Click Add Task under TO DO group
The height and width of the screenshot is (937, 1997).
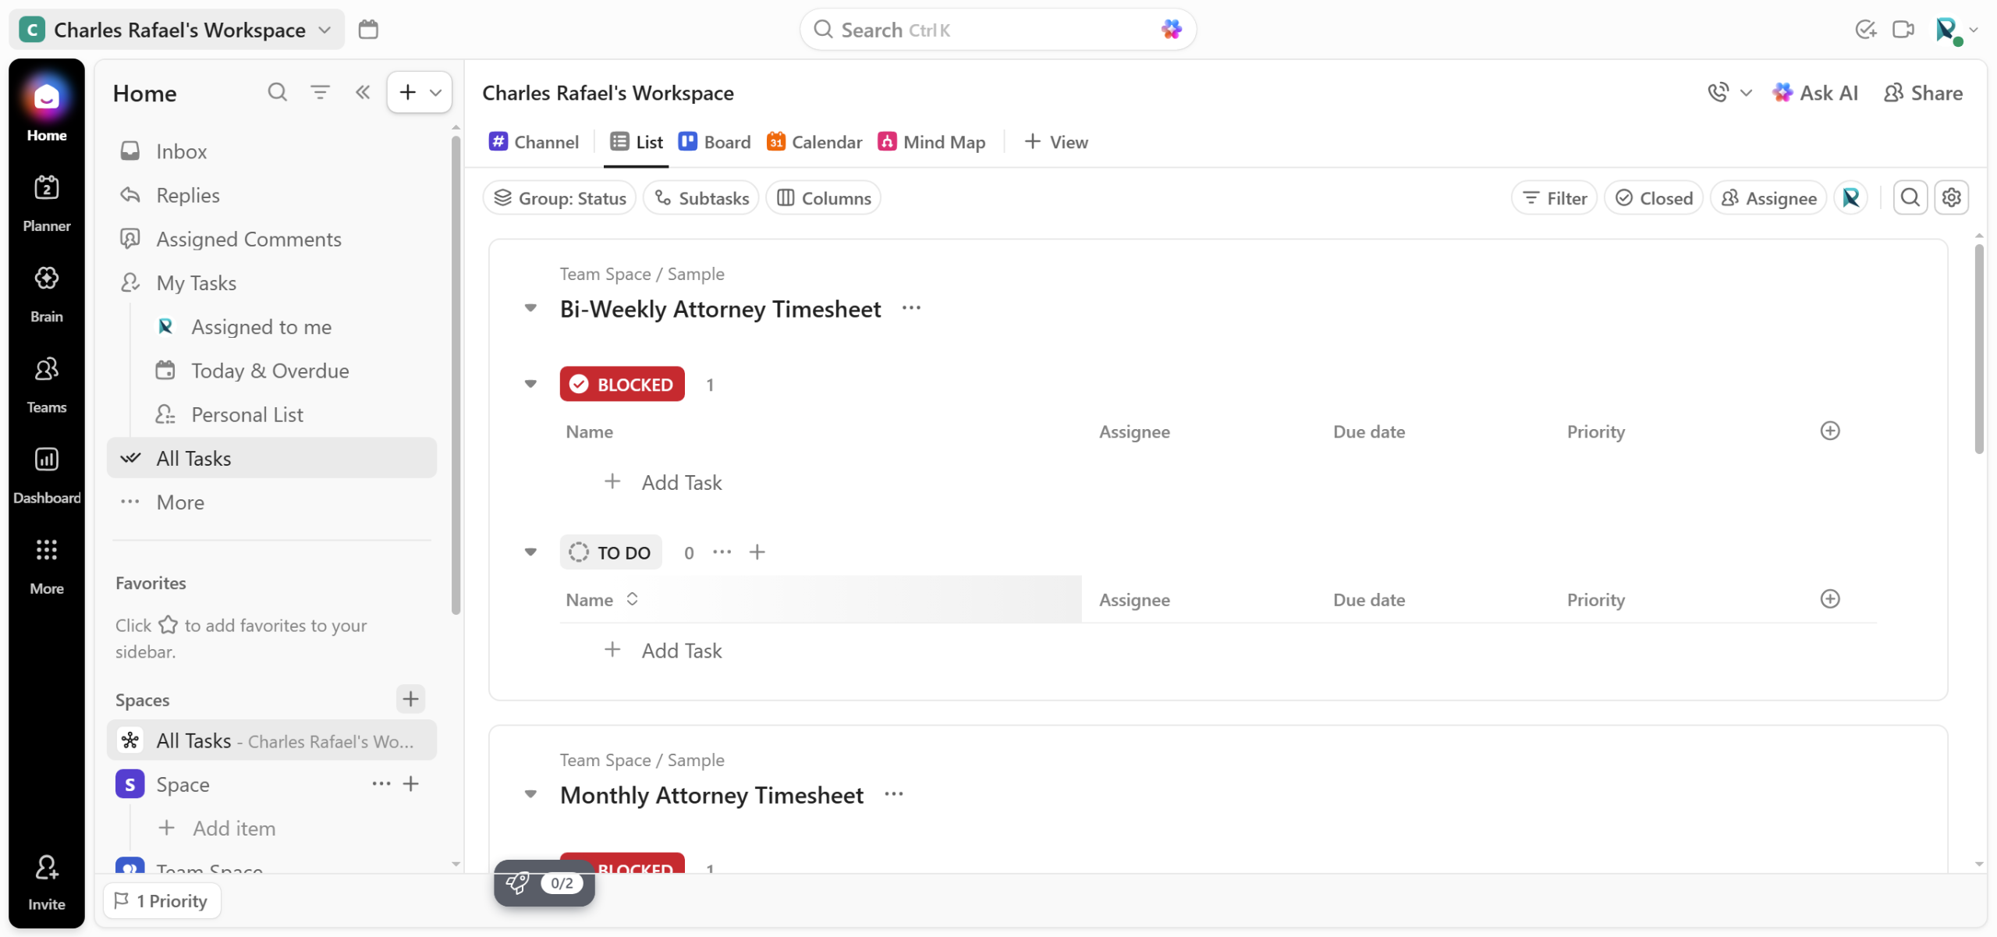pyautogui.click(x=680, y=651)
